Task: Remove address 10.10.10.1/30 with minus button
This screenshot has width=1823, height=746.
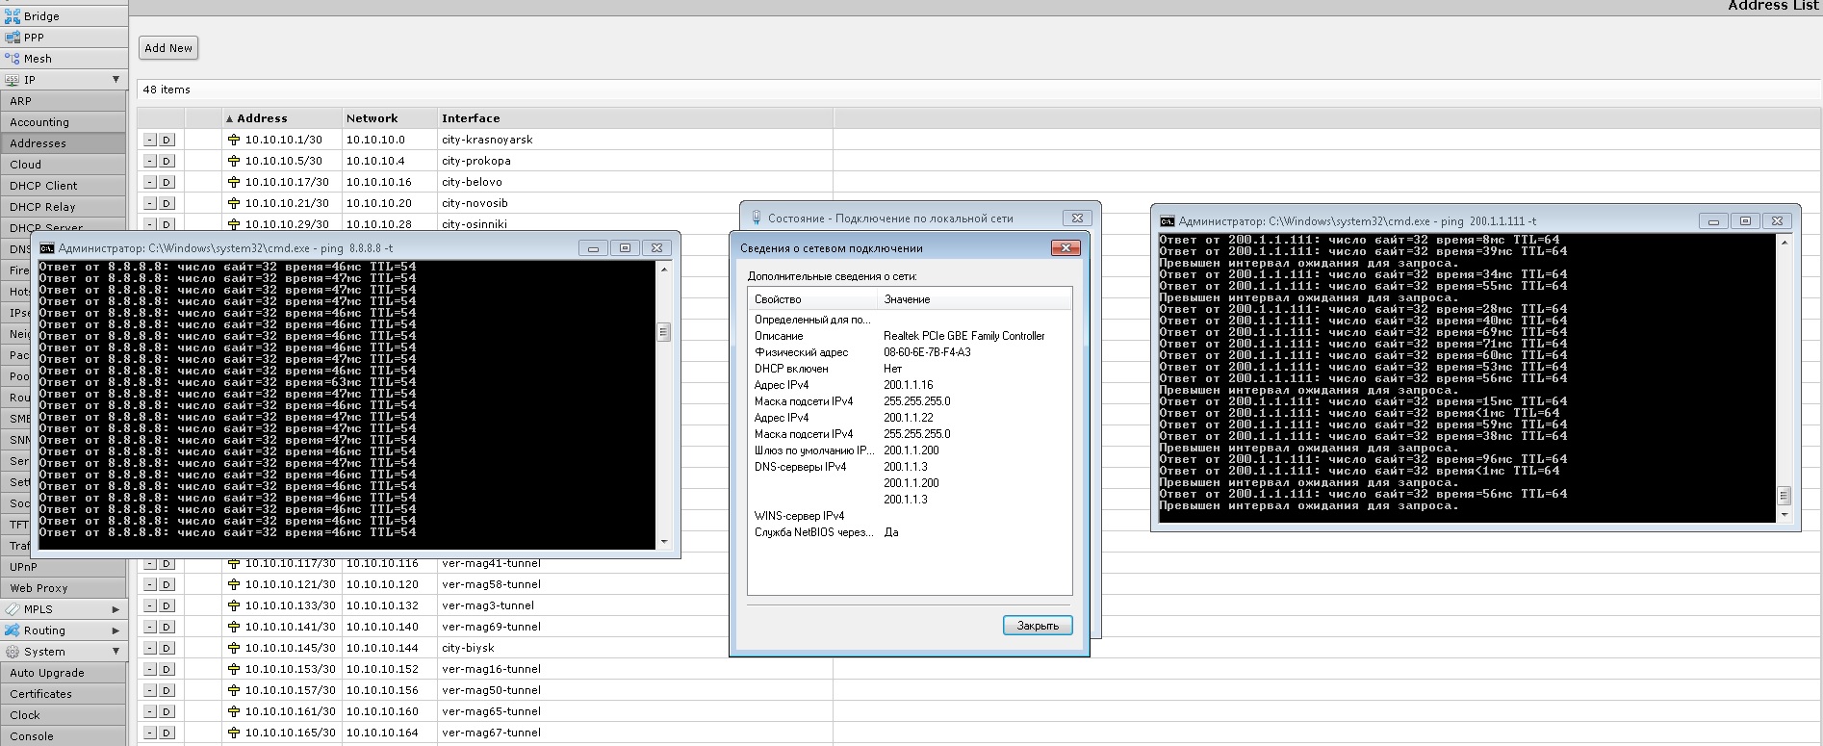Action: tap(150, 140)
